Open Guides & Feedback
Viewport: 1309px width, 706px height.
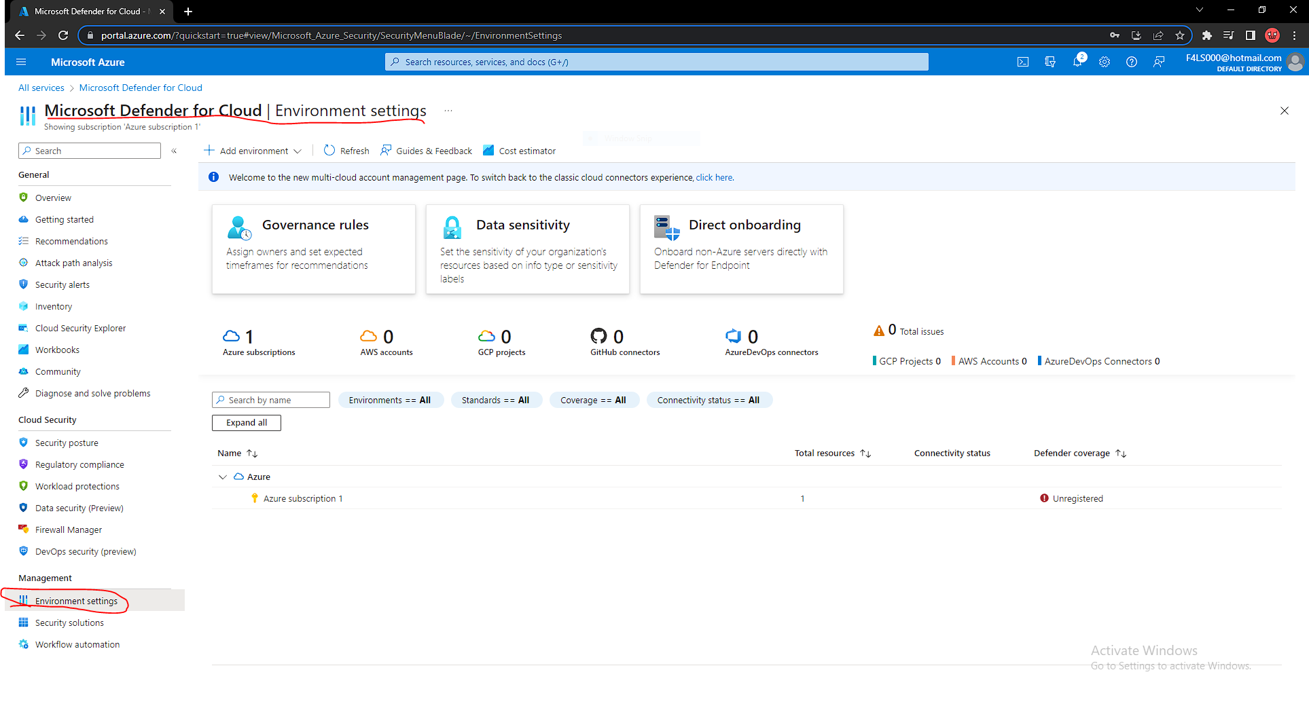426,151
